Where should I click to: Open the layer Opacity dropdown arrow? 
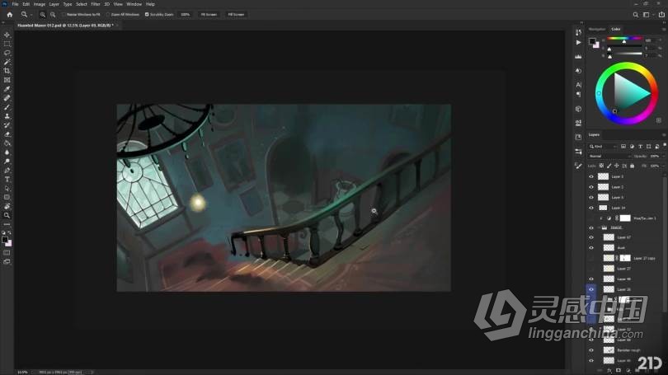click(x=663, y=157)
